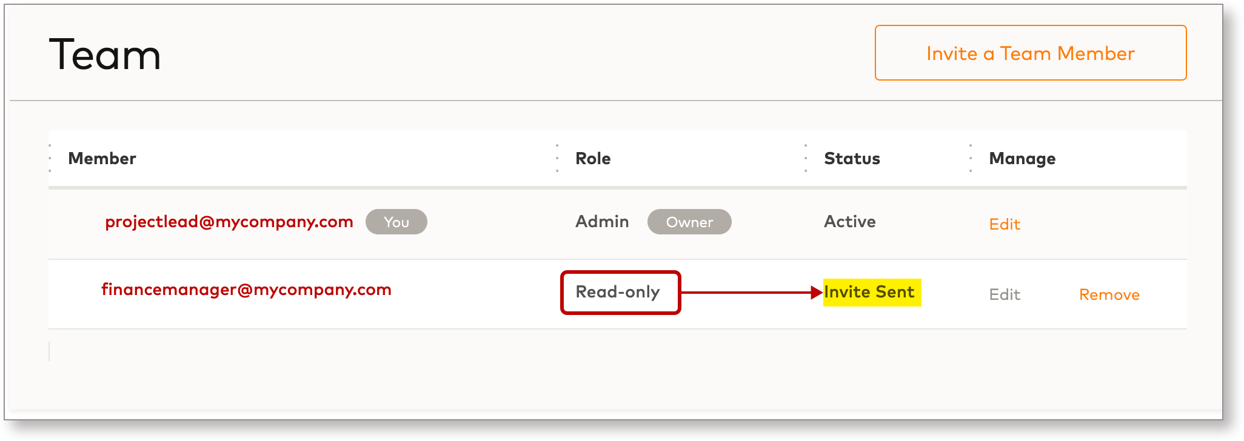The image size is (1244, 441).
Task: Select the projectlead@mycompany.com email
Action: [x=229, y=222]
